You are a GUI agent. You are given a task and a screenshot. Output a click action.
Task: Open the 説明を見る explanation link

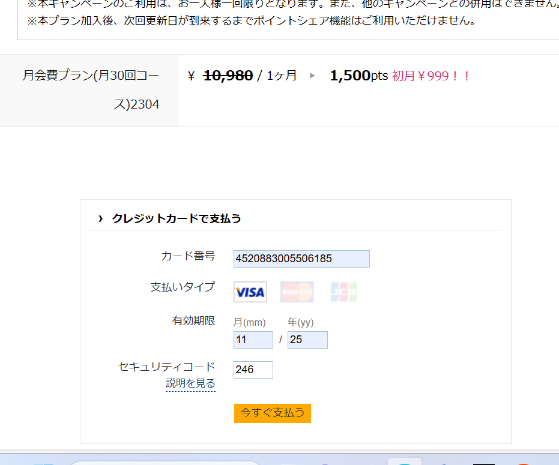click(190, 383)
